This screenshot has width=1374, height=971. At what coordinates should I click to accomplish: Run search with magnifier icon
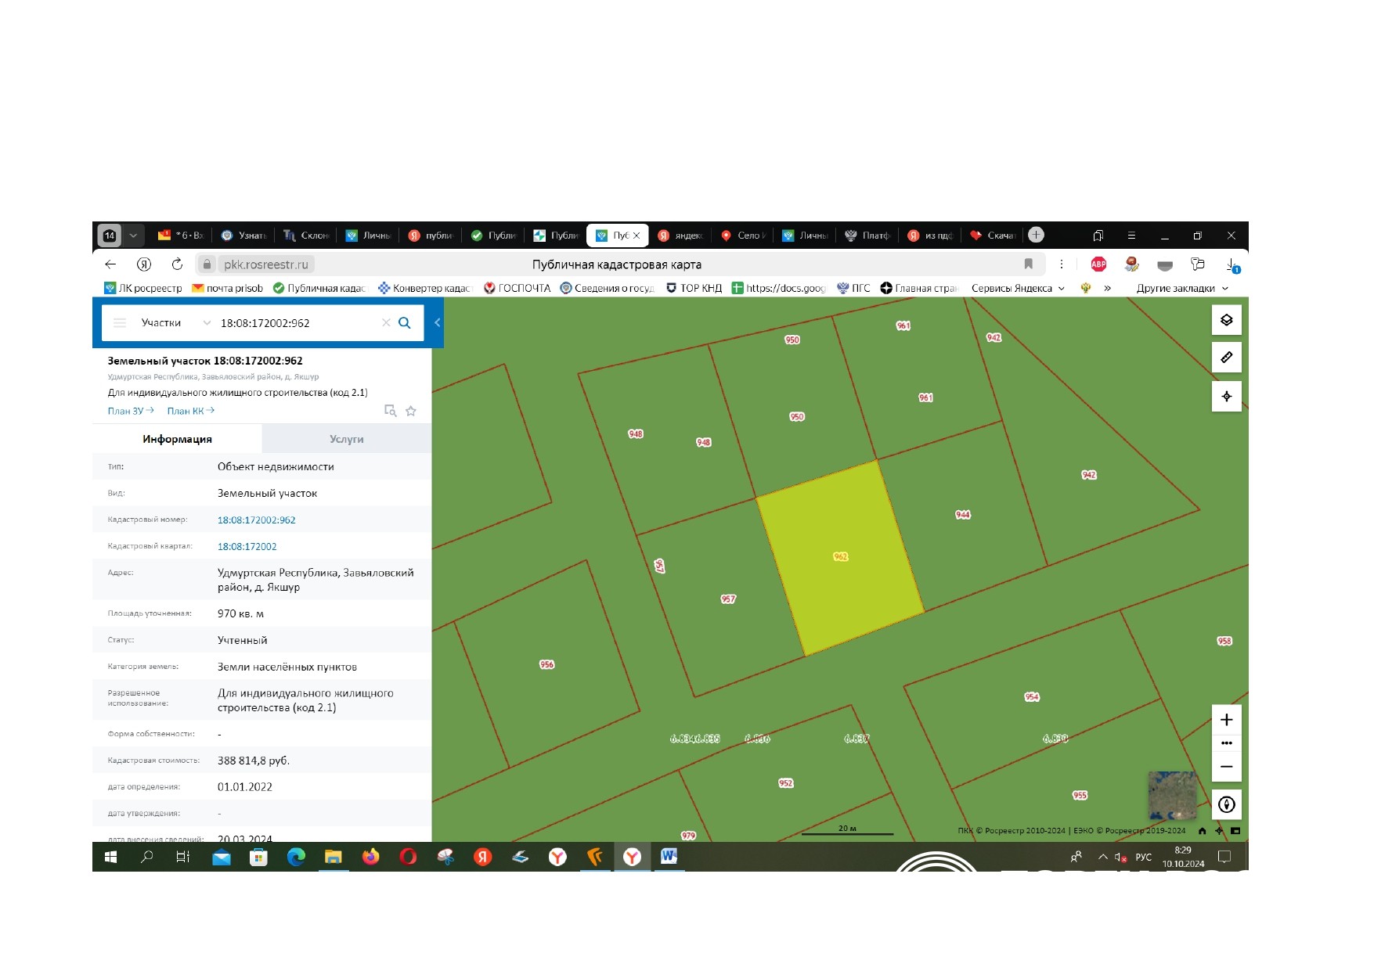click(405, 323)
